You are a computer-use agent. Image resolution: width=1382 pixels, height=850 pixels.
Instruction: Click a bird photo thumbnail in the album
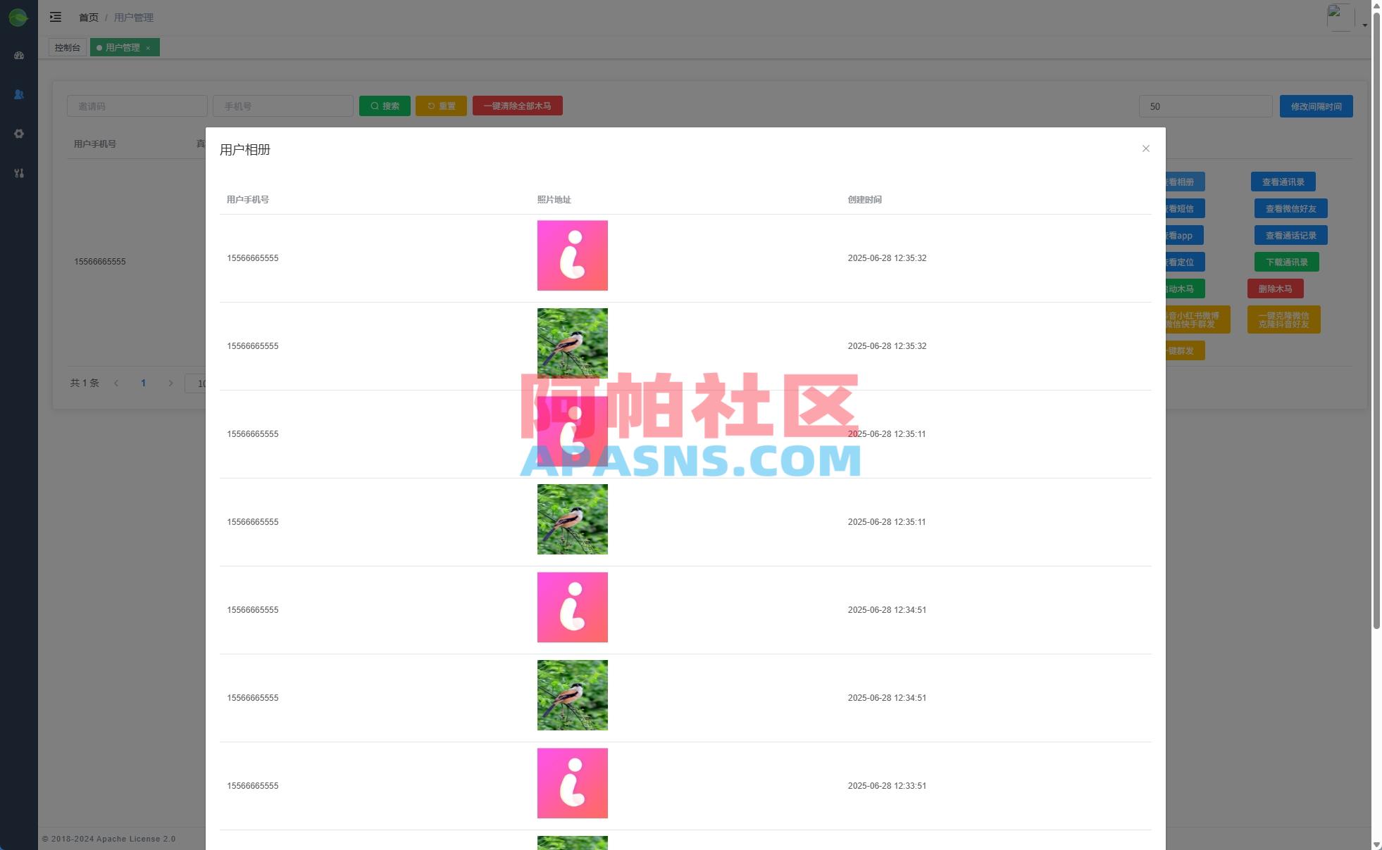click(x=572, y=343)
